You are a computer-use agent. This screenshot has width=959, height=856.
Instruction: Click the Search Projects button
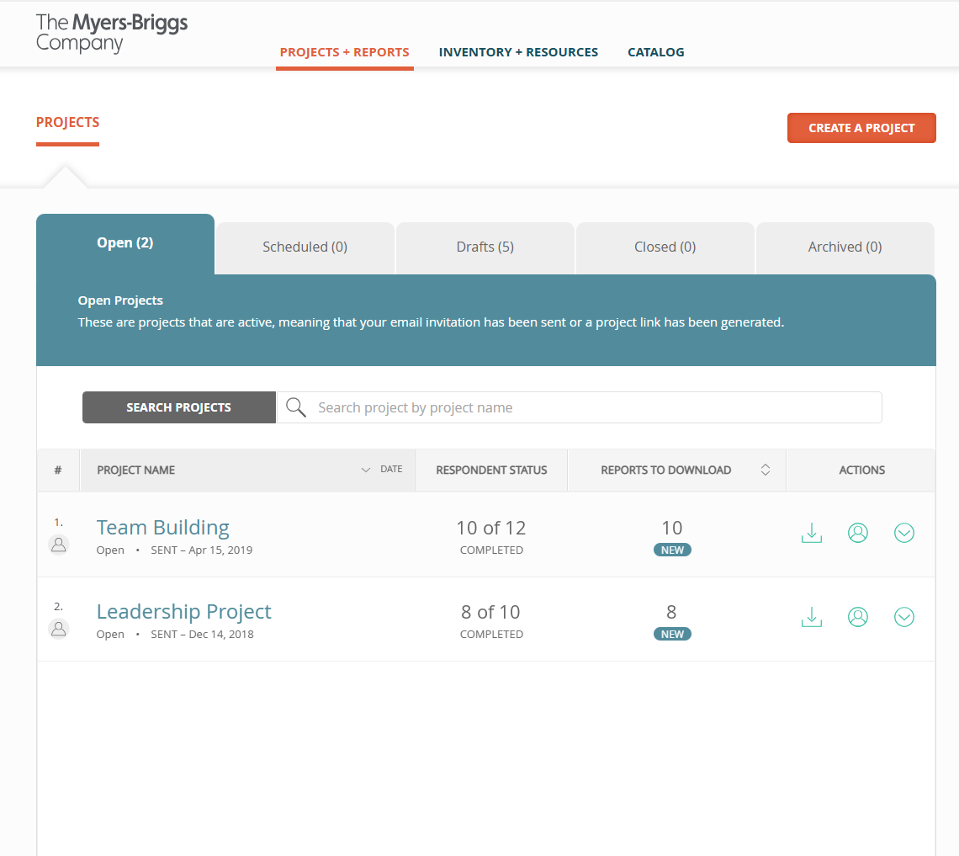click(178, 407)
